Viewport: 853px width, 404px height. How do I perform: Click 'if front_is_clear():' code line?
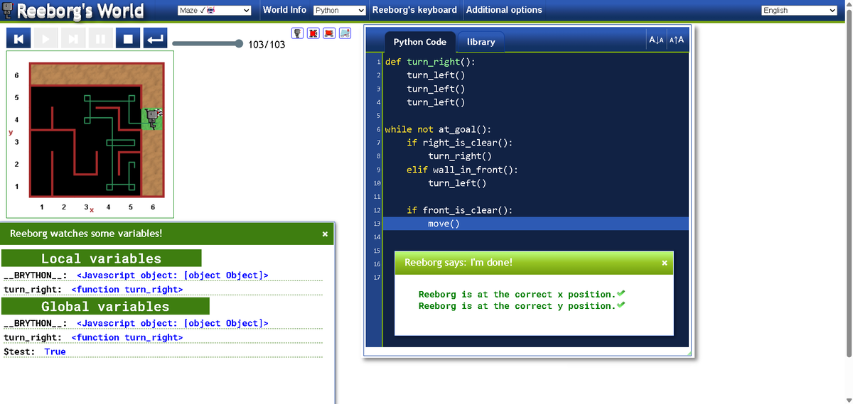[459, 210]
